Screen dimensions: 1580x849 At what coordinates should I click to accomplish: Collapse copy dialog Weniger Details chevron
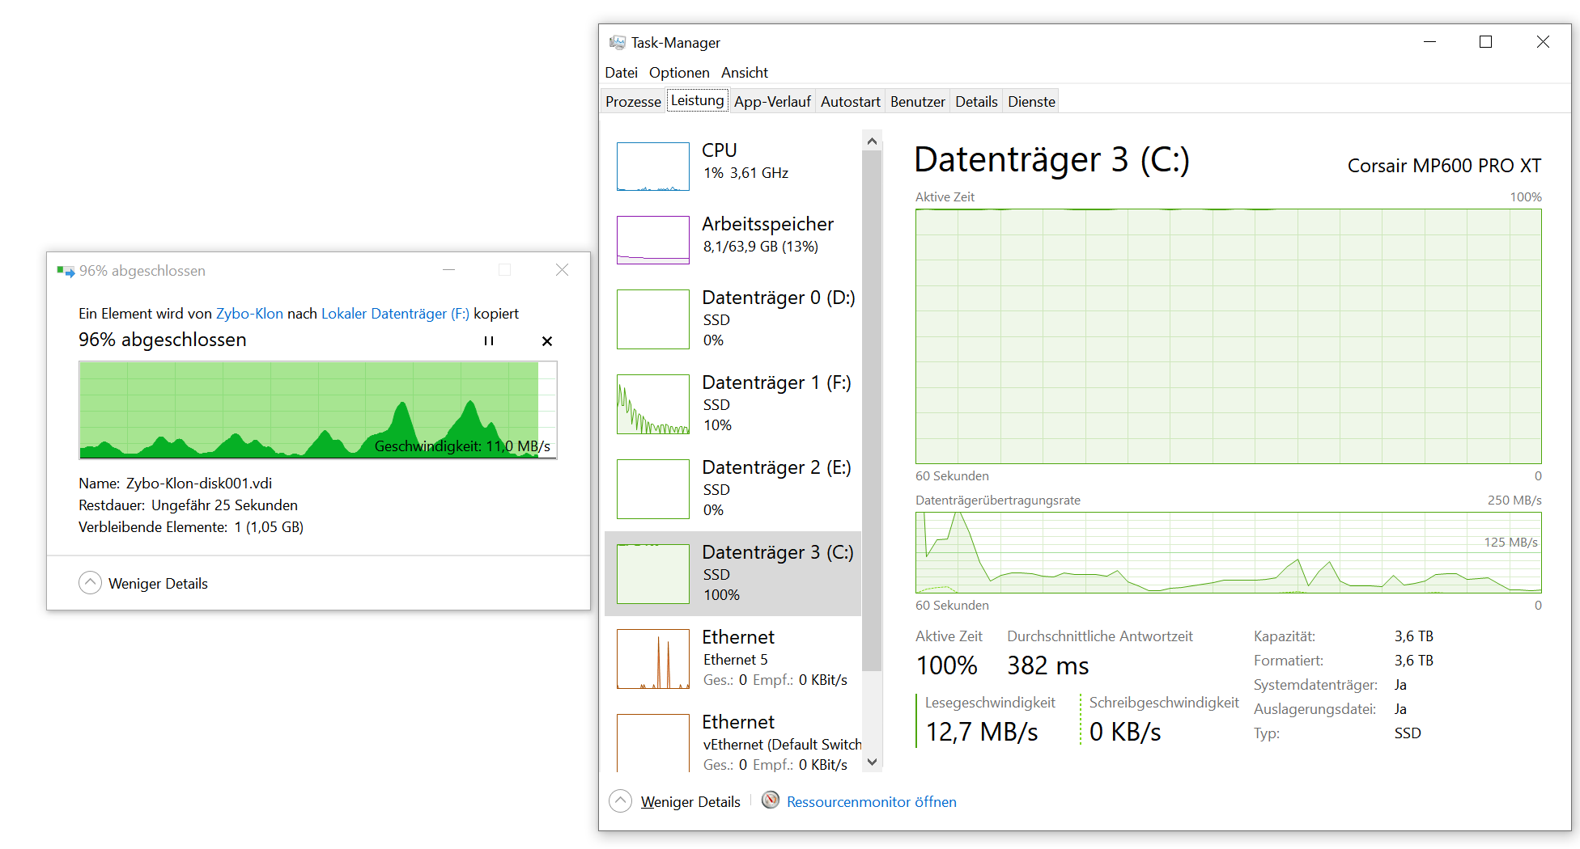[x=91, y=583]
